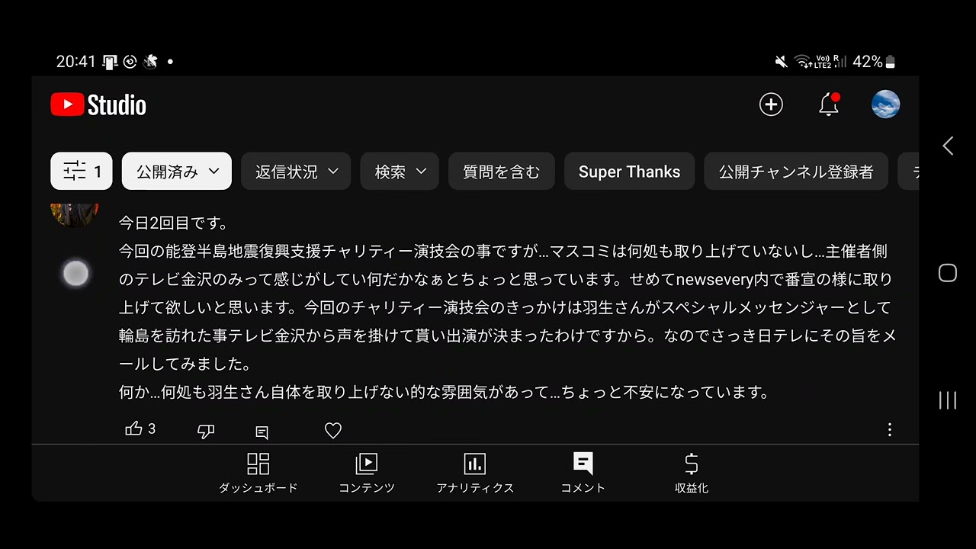Toggle the 質問を含む filter chip

[x=502, y=172]
